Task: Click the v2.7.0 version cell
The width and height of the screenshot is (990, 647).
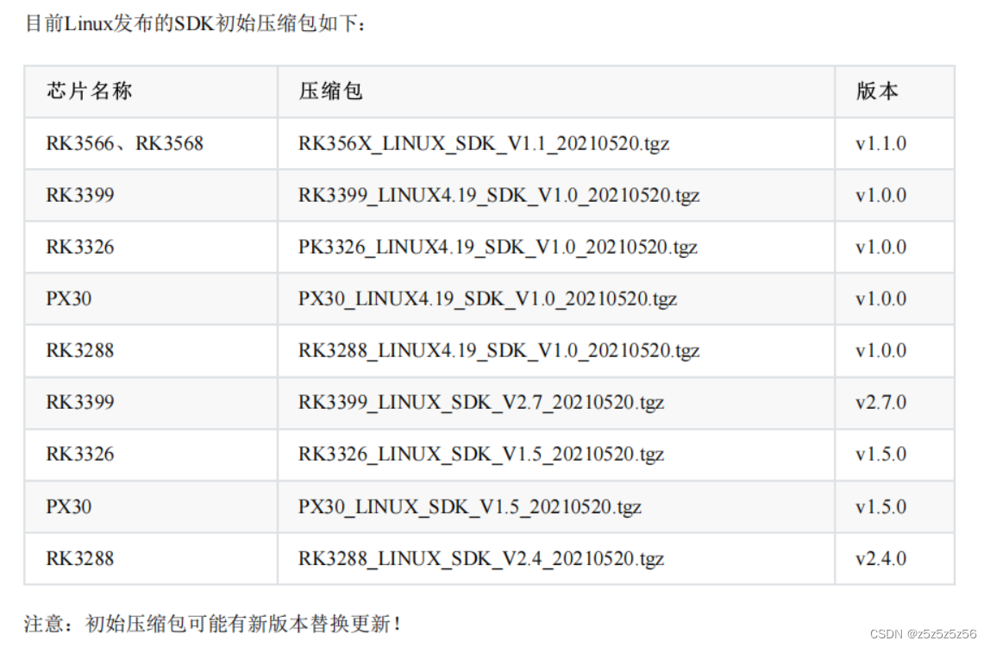Action: [x=880, y=402]
